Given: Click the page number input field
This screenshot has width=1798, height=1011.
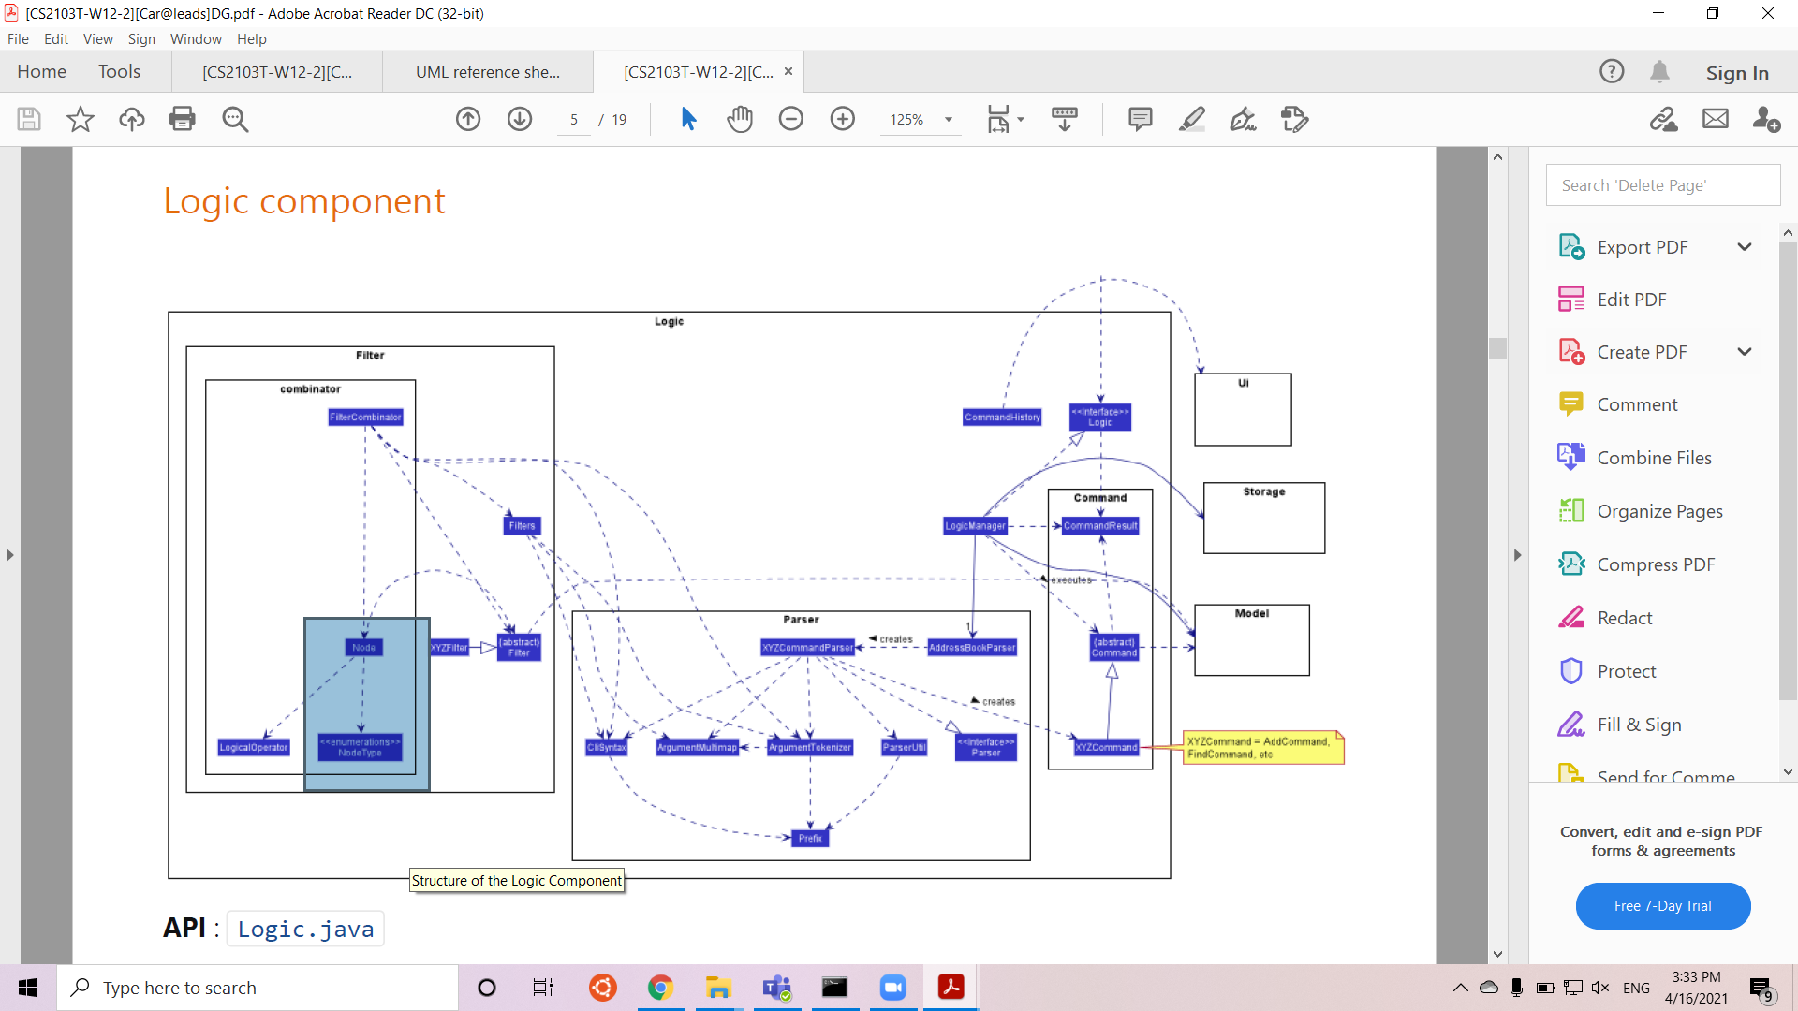Looking at the screenshot, I should [x=574, y=120].
